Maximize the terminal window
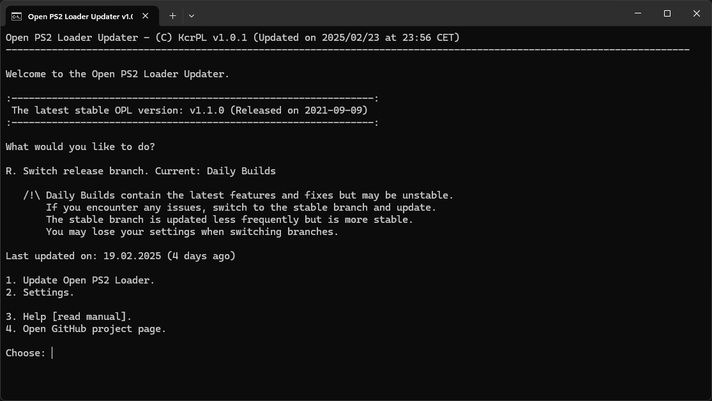This screenshot has width=712, height=401. (667, 13)
